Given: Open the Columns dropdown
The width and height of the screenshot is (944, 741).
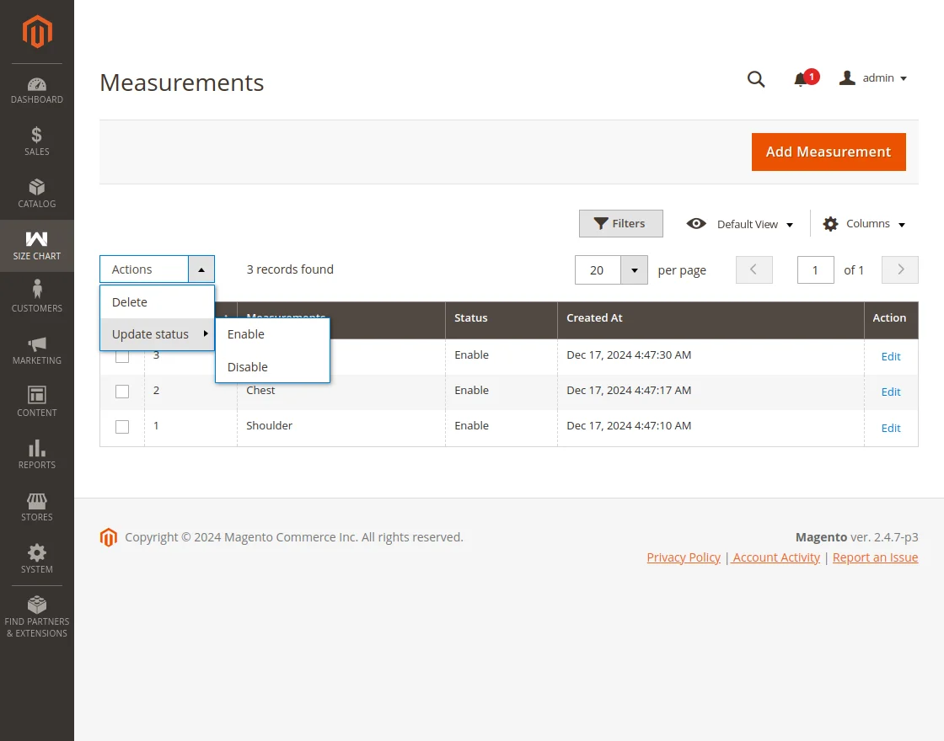Looking at the screenshot, I should point(864,224).
